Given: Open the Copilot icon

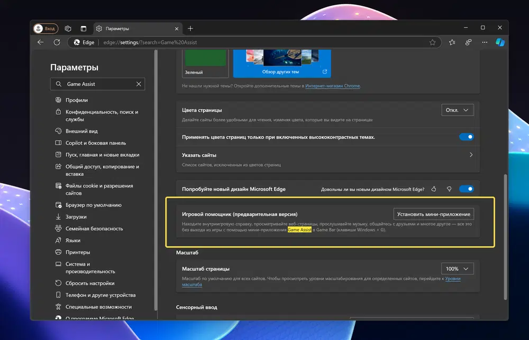Looking at the screenshot, I should (x=500, y=42).
